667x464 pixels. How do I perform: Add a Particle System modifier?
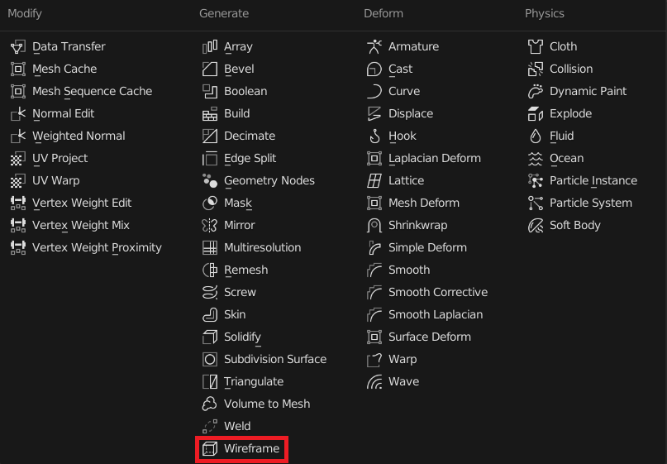[590, 203]
